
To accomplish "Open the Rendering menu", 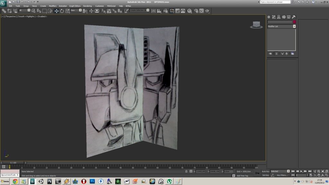I will pyautogui.click(x=87, y=6).
